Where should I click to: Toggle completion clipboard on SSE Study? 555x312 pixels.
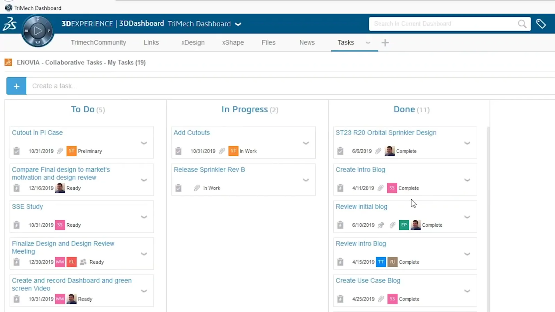tap(16, 225)
